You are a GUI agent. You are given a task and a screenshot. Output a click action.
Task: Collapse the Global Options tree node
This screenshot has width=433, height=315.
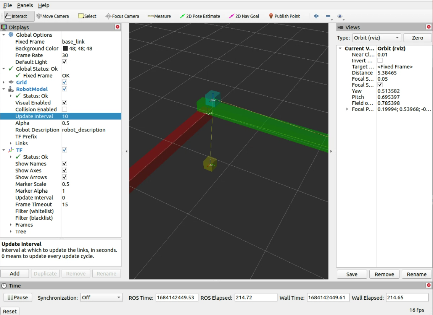pyautogui.click(x=3, y=35)
